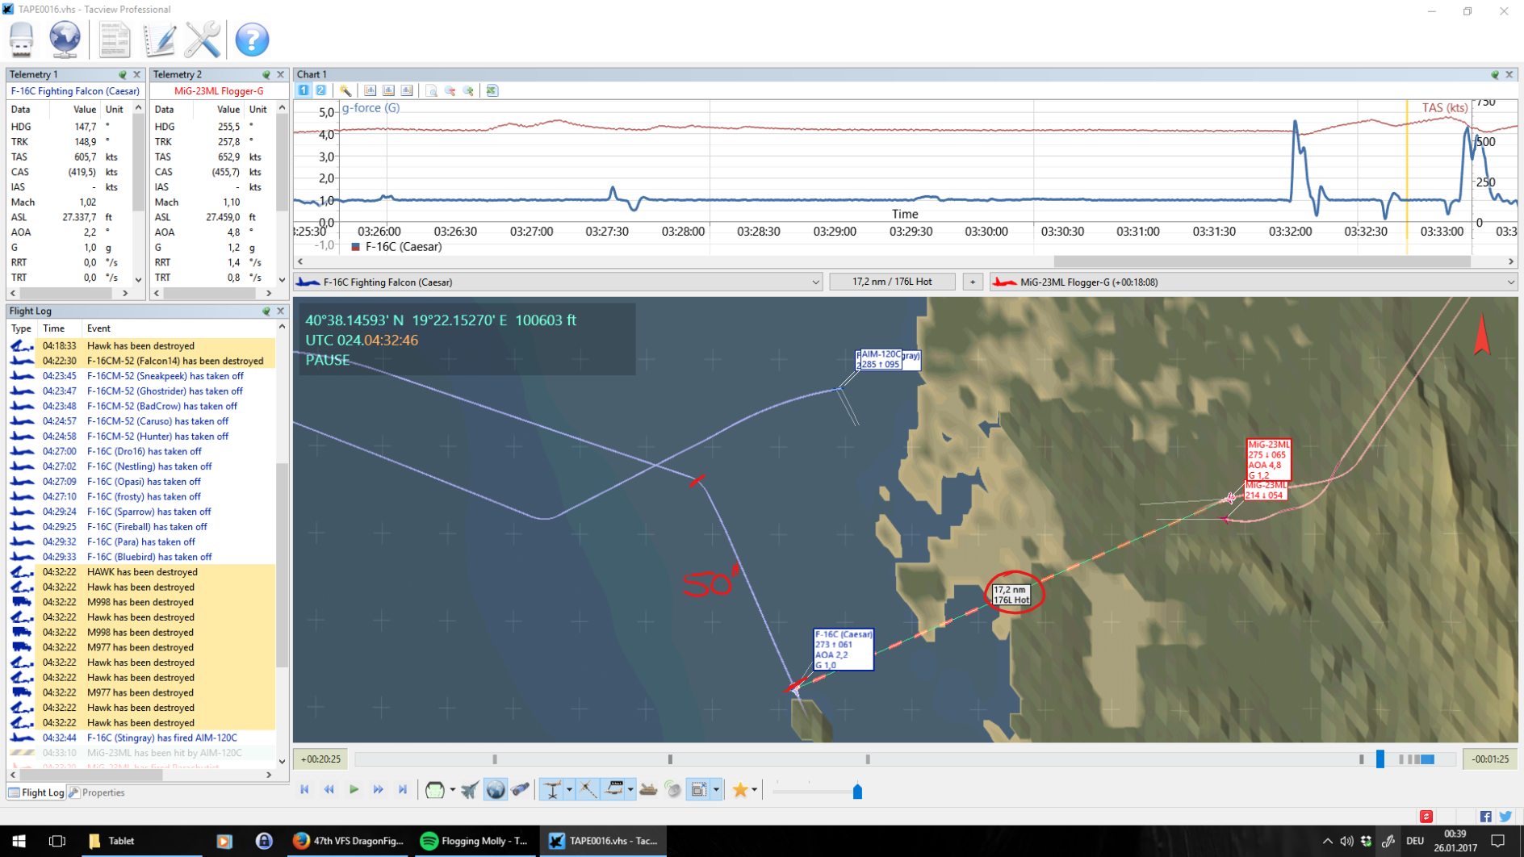
Task: Toggle the aircraft-on-stand display button
Action: (x=552, y=790)
